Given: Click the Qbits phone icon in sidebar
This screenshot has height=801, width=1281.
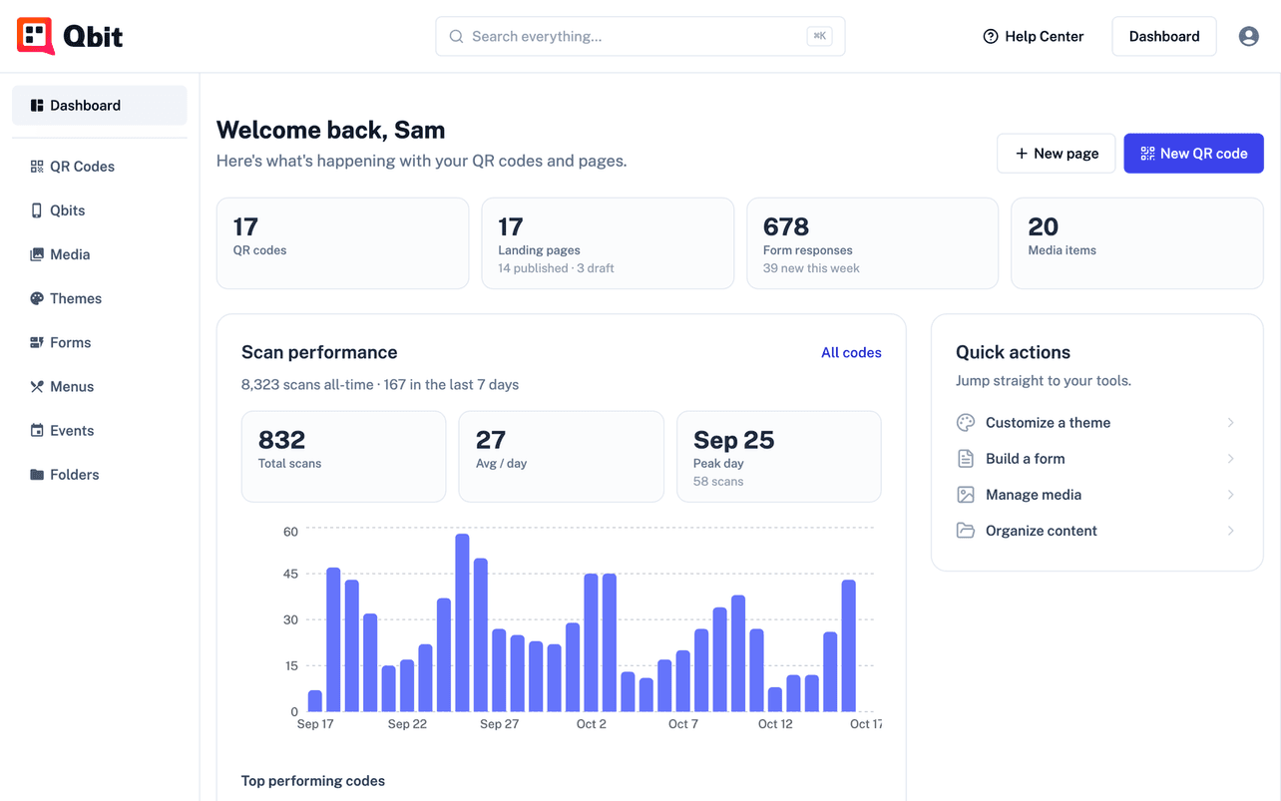Looking at the screenshot, I should (x=37, y=210).
